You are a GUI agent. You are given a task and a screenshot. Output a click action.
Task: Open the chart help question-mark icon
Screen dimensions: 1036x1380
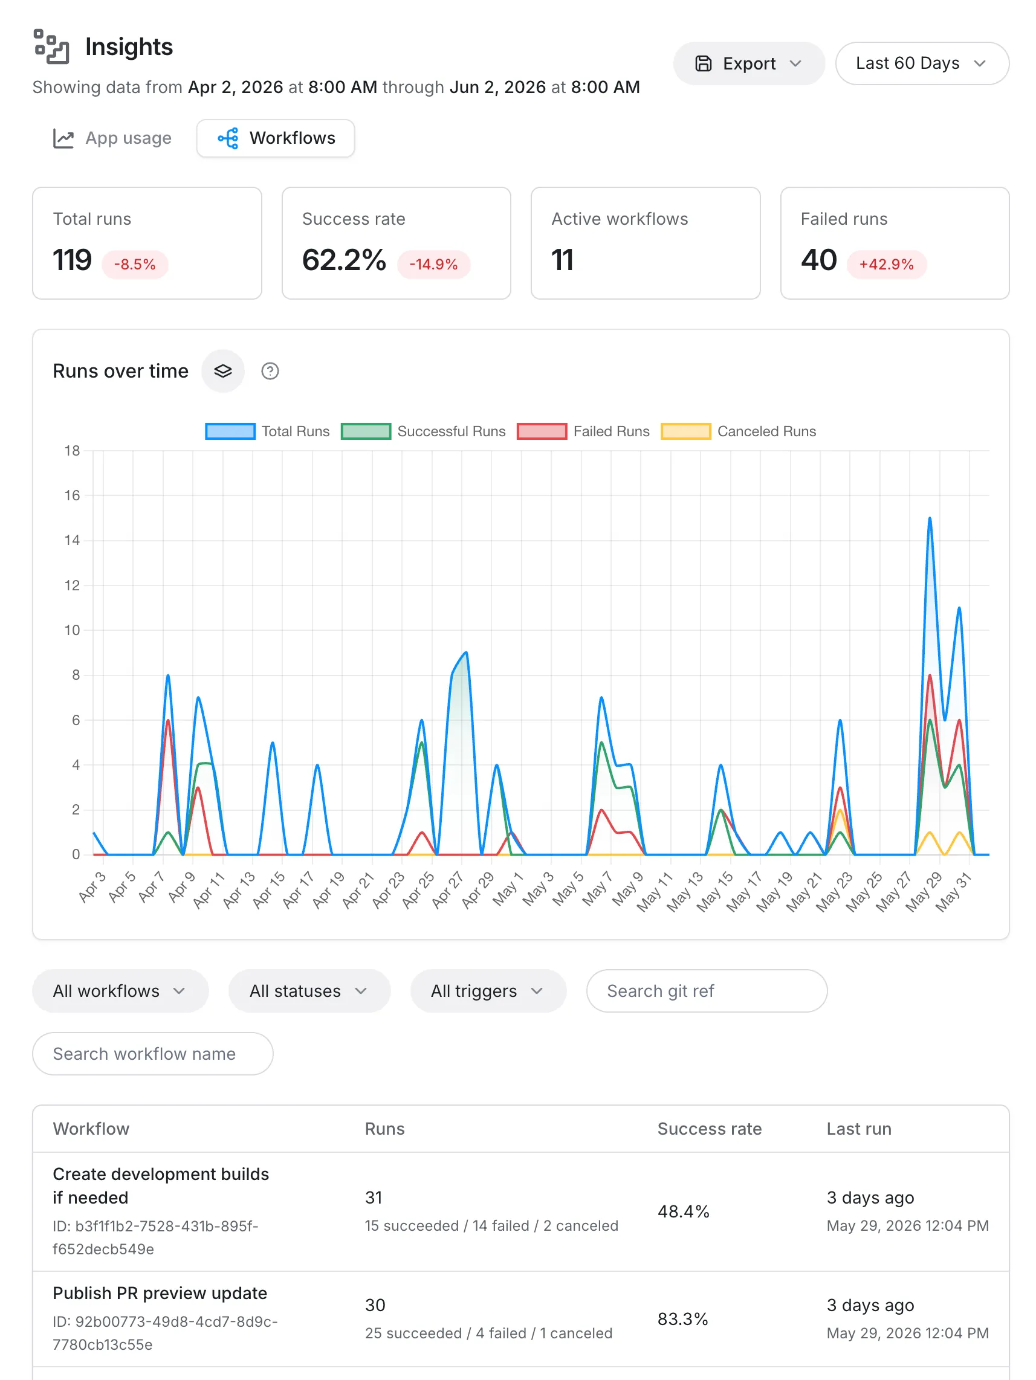(270, 371)
